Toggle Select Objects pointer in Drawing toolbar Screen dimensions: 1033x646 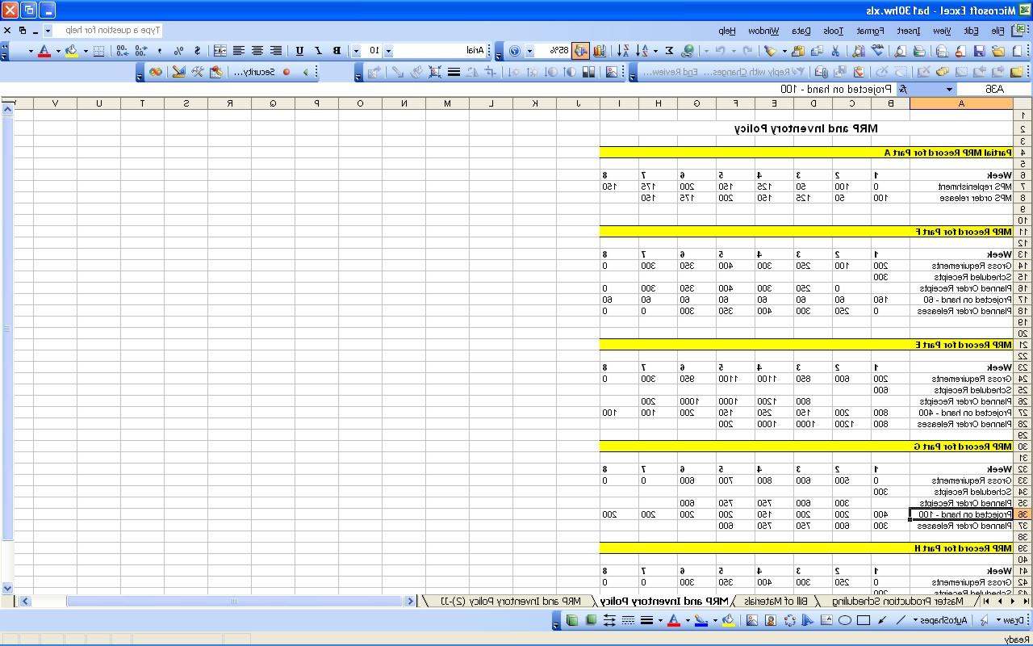click(984, 620)
